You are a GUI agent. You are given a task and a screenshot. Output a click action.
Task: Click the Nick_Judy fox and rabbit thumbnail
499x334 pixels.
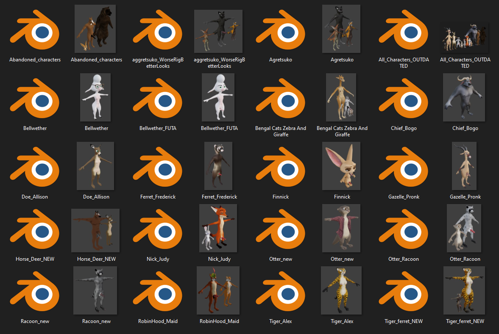(x=218, y=228)
